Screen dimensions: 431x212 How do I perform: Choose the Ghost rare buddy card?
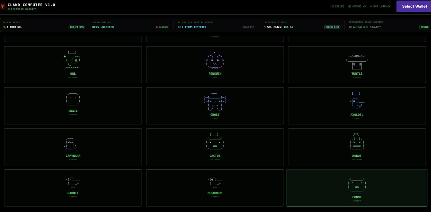click(215, 105)
